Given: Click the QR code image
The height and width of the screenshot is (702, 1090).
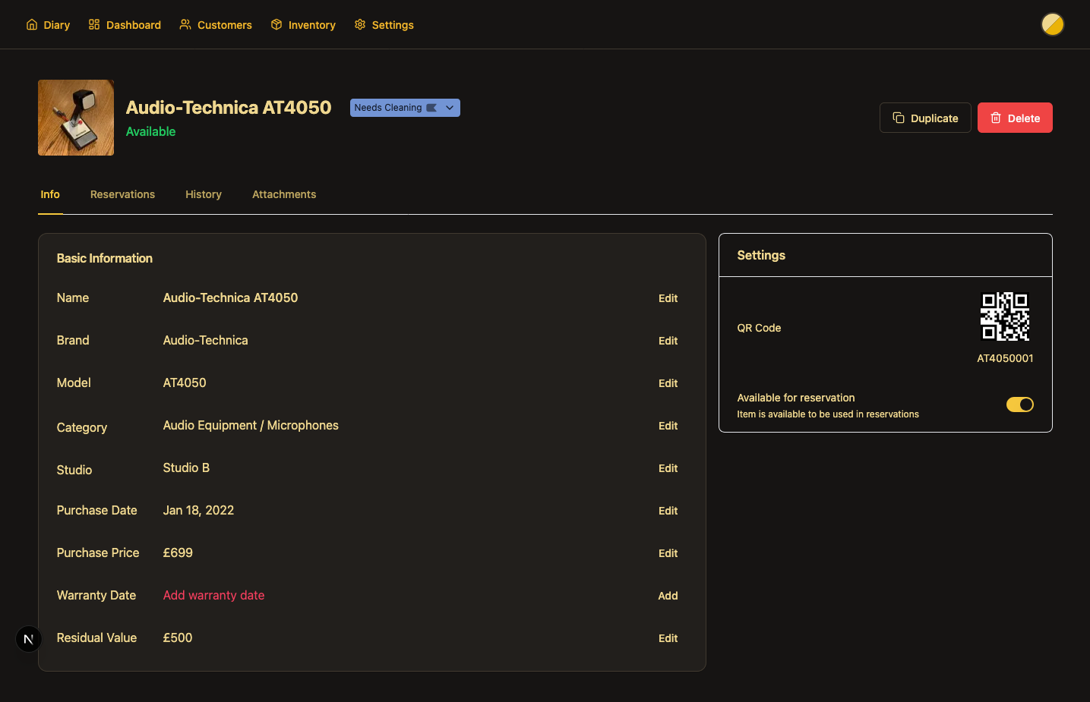Looking at the screenshot, I should pos(1004,316).
